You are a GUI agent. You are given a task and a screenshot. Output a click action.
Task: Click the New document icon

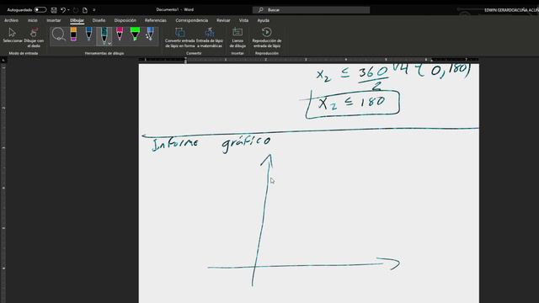(x=85, y=10)
